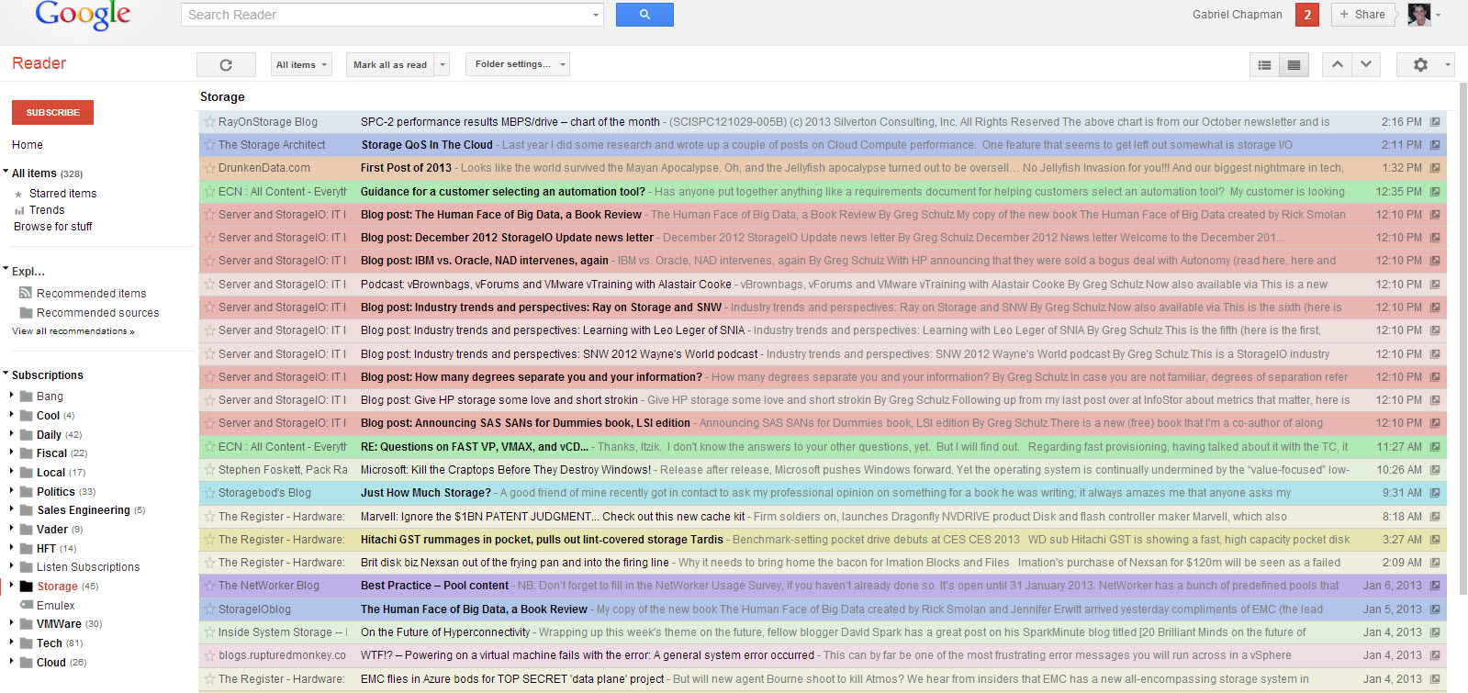Screen dimensions: 1468x693
Task: Go to next item with down arrow
Action: (1366, 64)
